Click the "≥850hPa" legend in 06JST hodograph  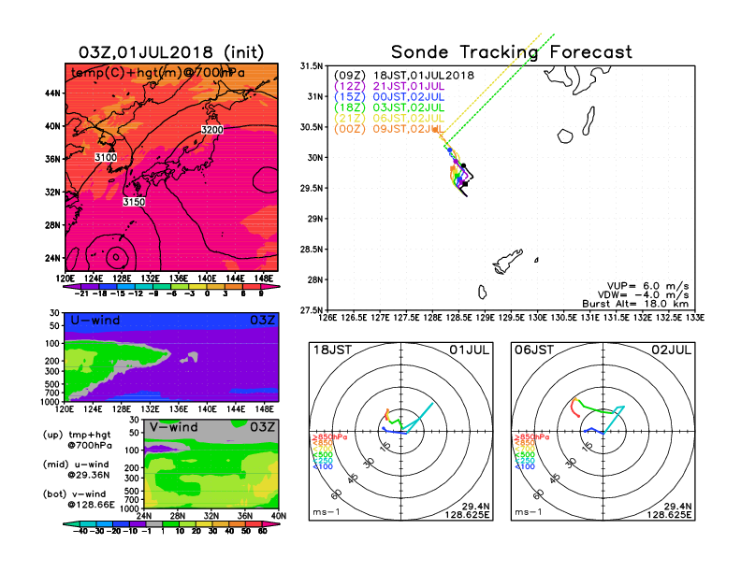pos(532,437)
